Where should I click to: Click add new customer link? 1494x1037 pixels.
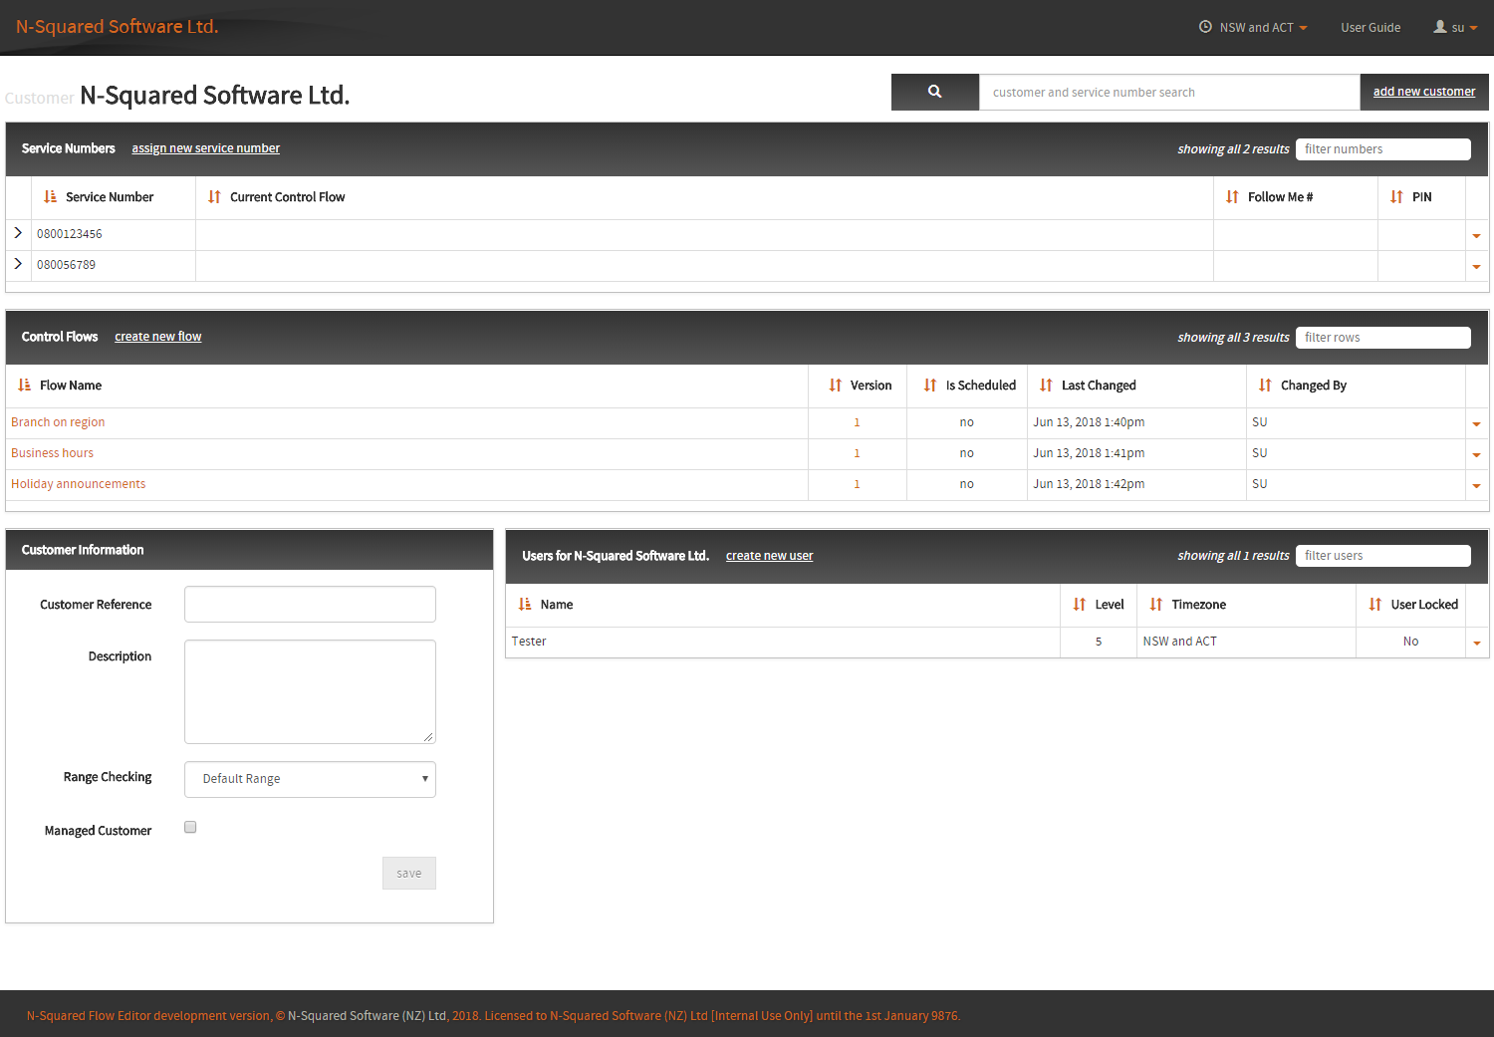[1424, 92]
